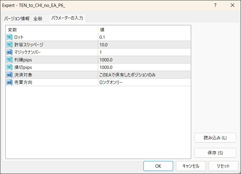Screen dimensions: 241x174
Task: Switch to the バージョン情報 tab
Action: [x=17, y=19]
